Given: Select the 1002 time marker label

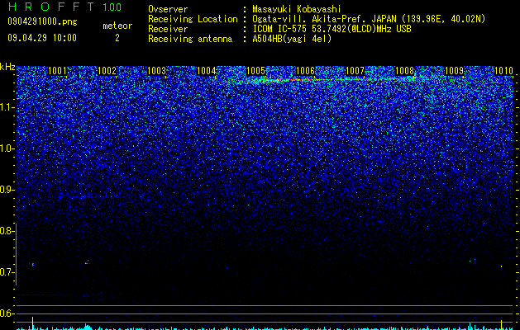Looking at the screenshot, I should 107,71.
